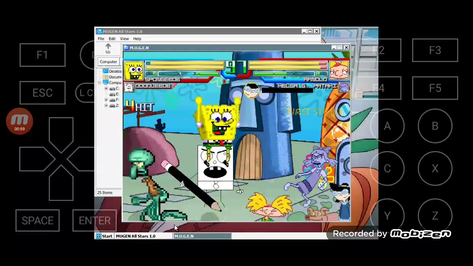473x266 pixels.
Task: Select the F: drive icon
Action: click(x=112, y=100)
